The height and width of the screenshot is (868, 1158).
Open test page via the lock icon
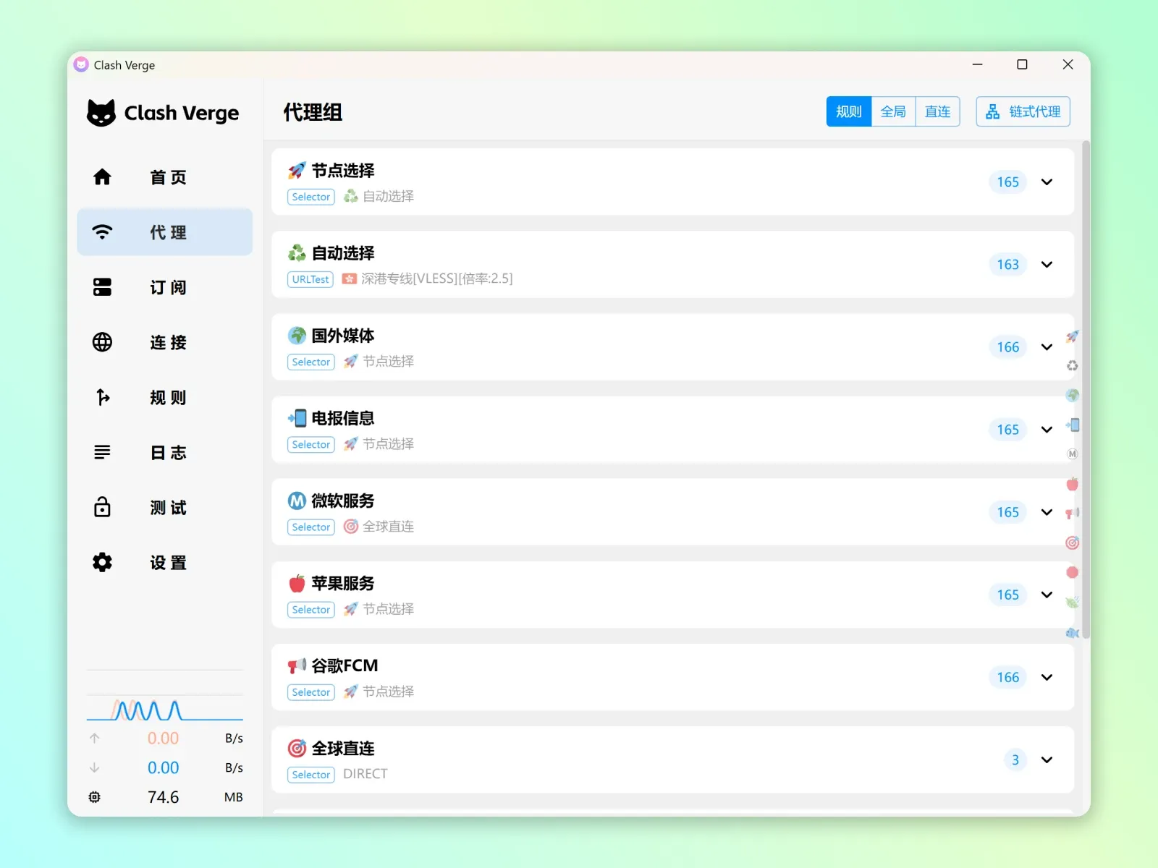point(102,507)
